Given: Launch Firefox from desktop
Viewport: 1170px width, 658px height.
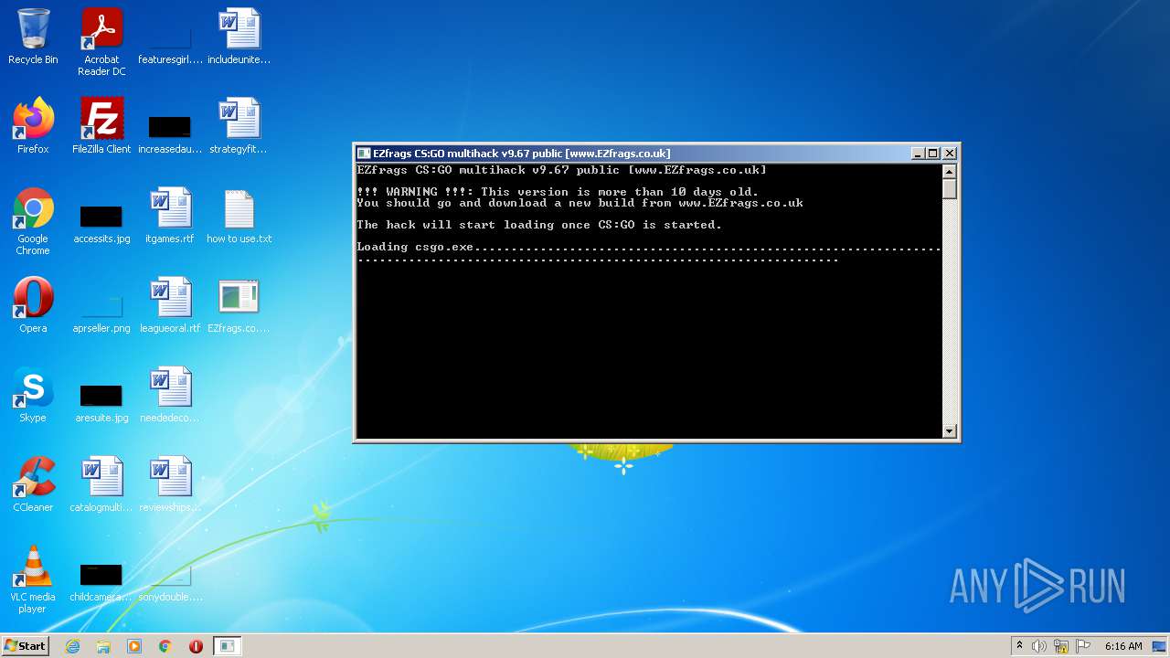Looking at the screenshot, I should 33,126.
